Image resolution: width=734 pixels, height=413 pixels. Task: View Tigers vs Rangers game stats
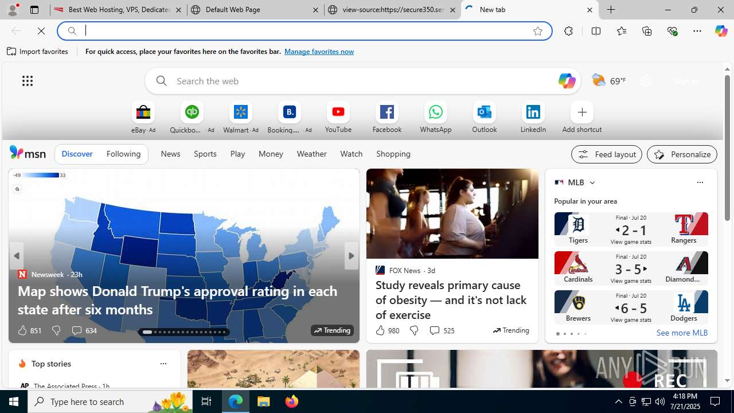(x=631, y=242)
